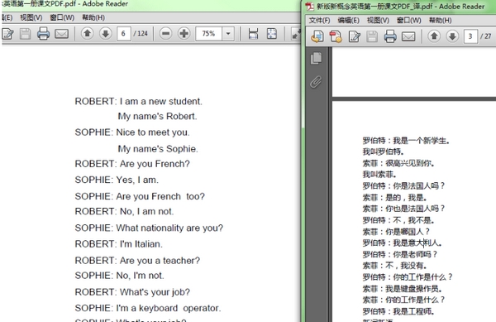Screen dimensions: 496x322
Task: Zoom out with the minus button
Action: (165, 33)
